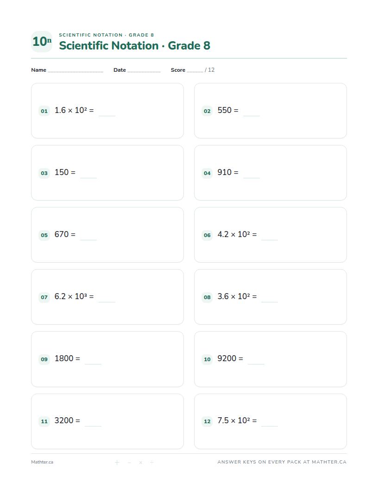
Task: Click the expression '550 ='
Action: coord(228,110)
